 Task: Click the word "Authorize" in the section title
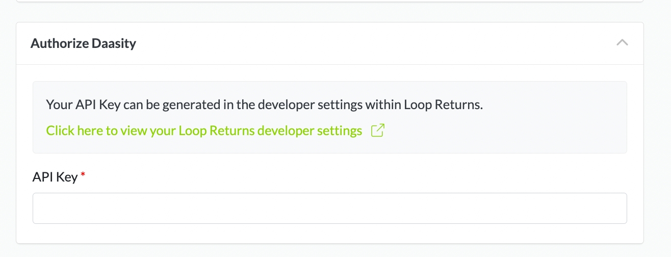pyautogui.click(x=59, y=43)
